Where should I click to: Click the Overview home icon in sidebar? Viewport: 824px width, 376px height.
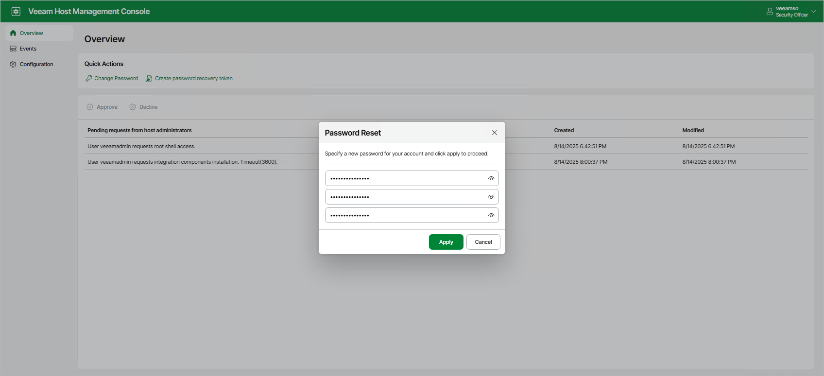[13, 33]
